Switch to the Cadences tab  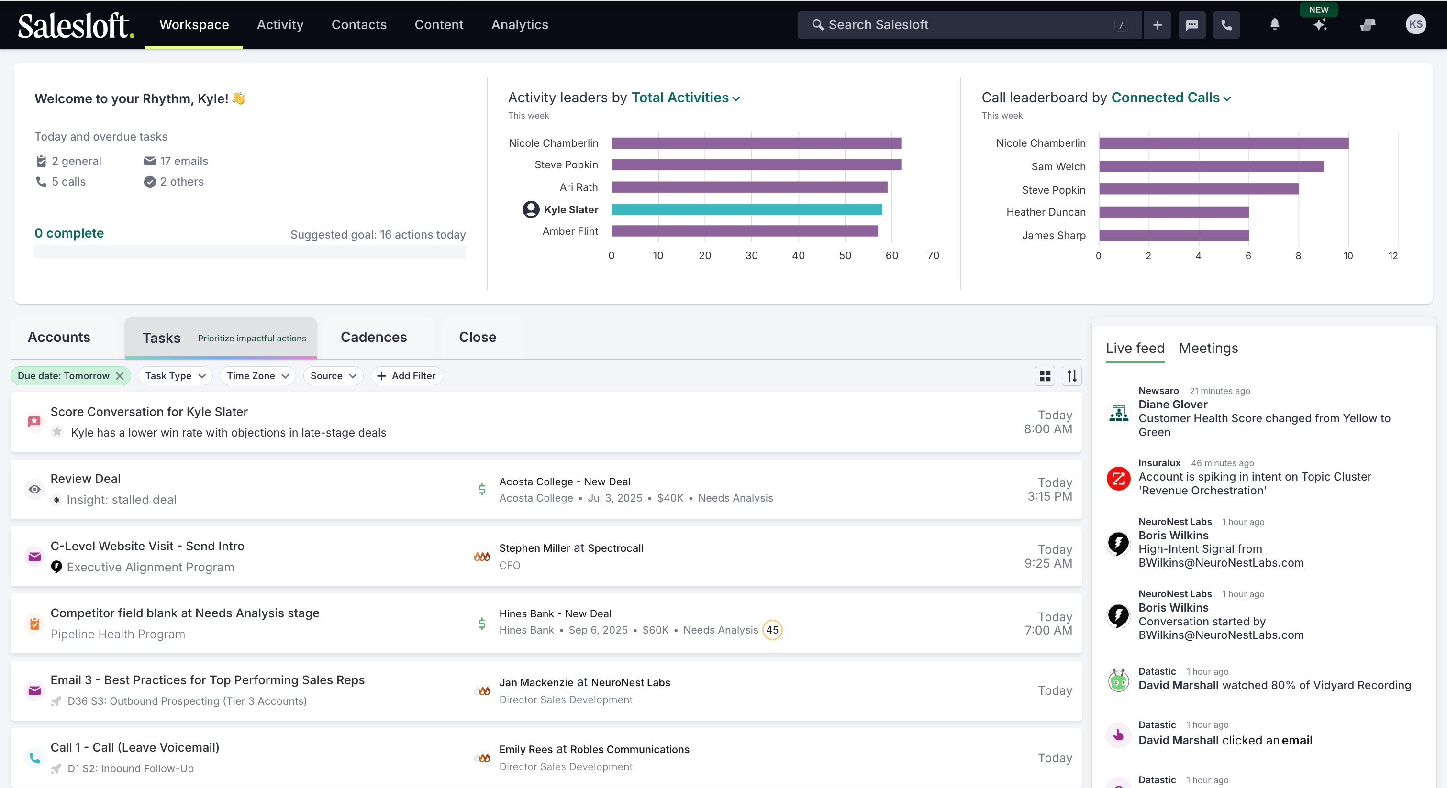[374, 337]
